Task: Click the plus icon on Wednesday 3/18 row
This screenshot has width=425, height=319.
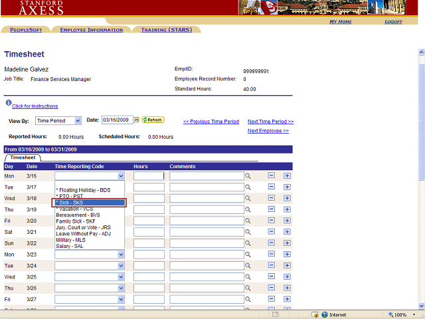Action: pos(287,199)
